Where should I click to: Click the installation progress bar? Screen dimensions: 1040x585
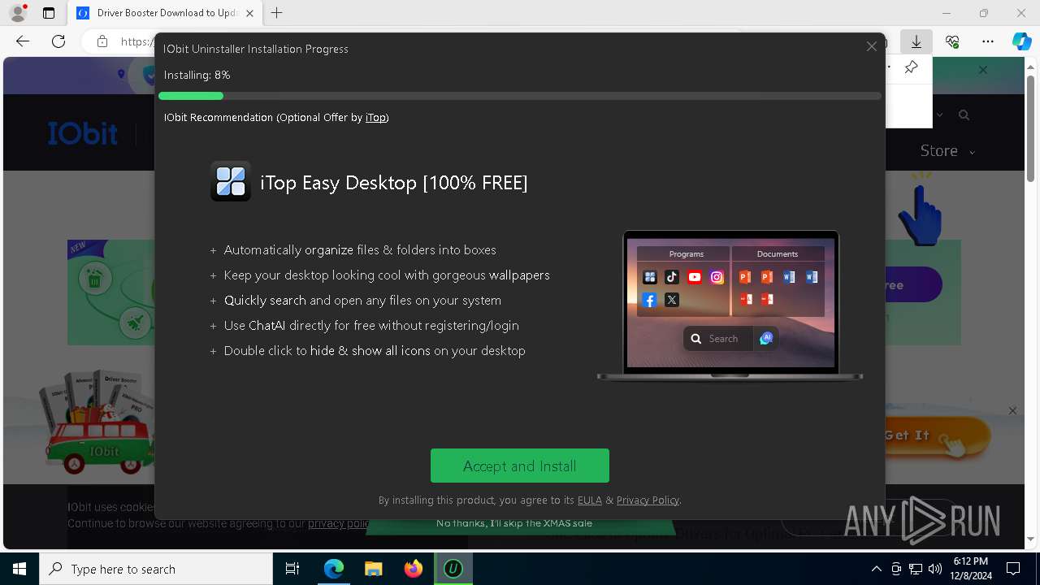520,96
